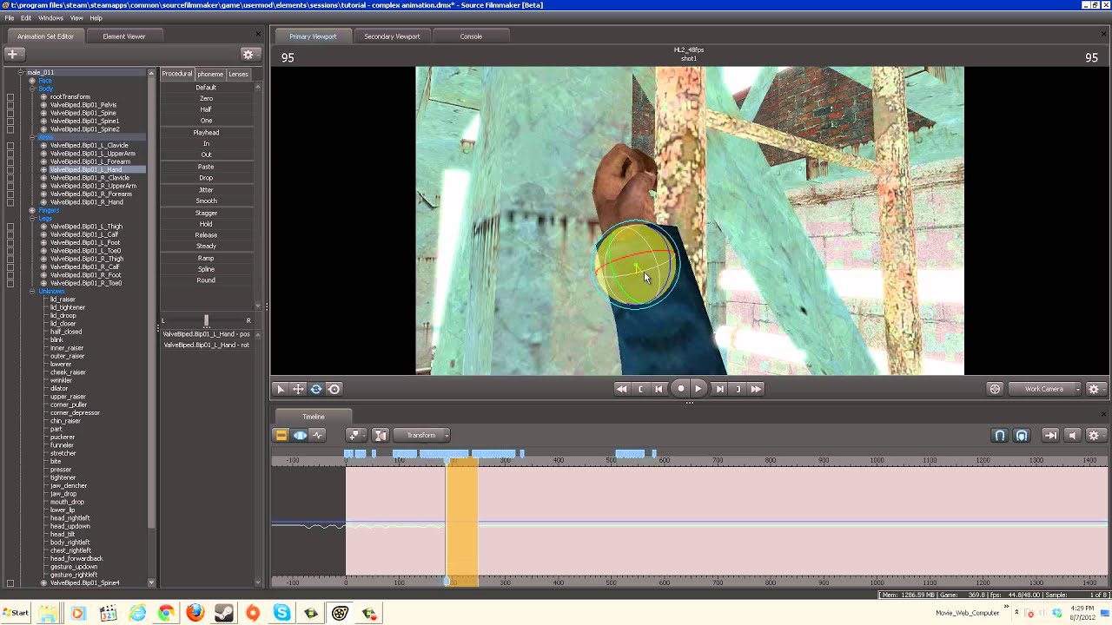1112x625 pixels.
Task: Select the phoneme presets tab
Action: point(210,74)
